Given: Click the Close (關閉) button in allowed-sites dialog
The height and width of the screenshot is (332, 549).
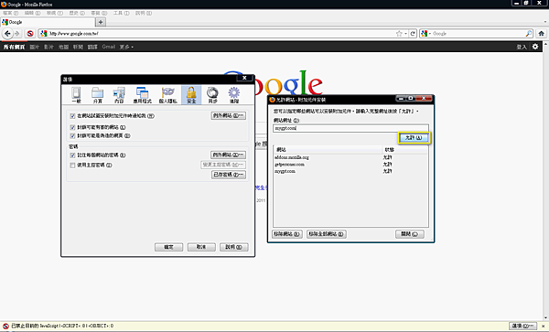Looking at the screenshot, I should point(410,234).
